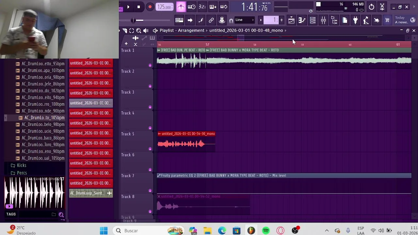Mute Track 7 with its toggle
Viewport: 418px width, 235px height.
tap(150, 191)
